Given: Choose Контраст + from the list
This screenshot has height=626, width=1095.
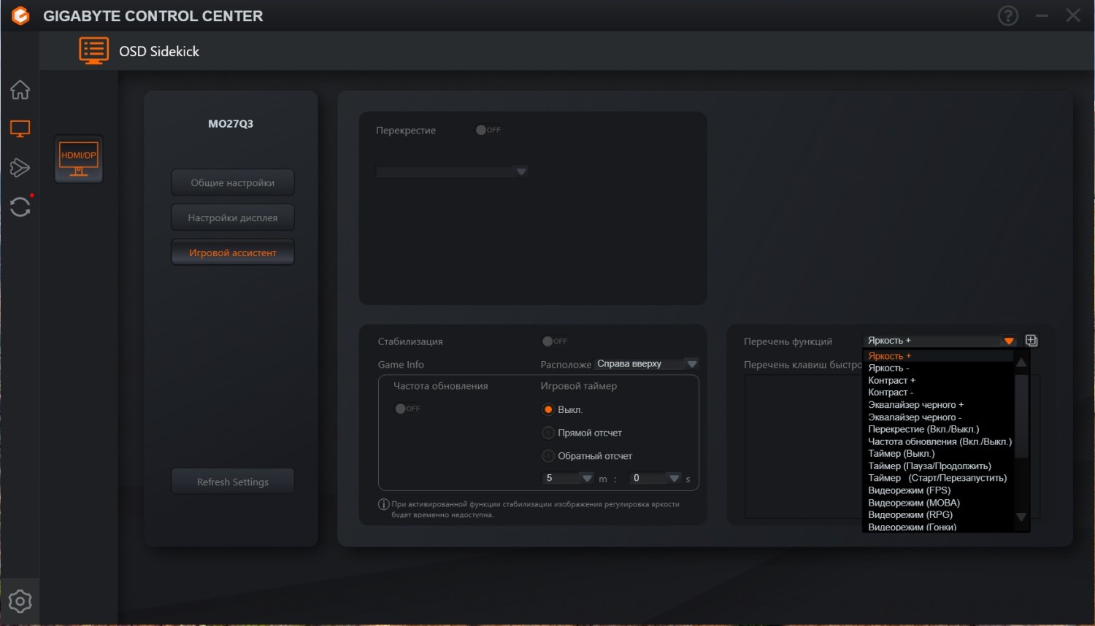Looking at the screenshot, I should (938, 380).
